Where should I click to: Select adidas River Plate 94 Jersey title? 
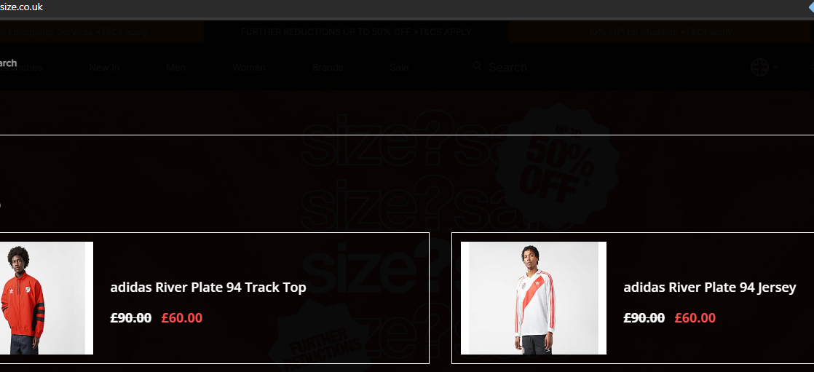[710, 288]
